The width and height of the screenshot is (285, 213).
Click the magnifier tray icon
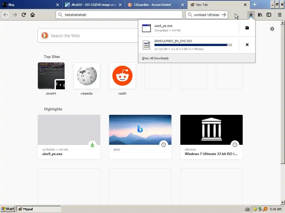point(265,209)
